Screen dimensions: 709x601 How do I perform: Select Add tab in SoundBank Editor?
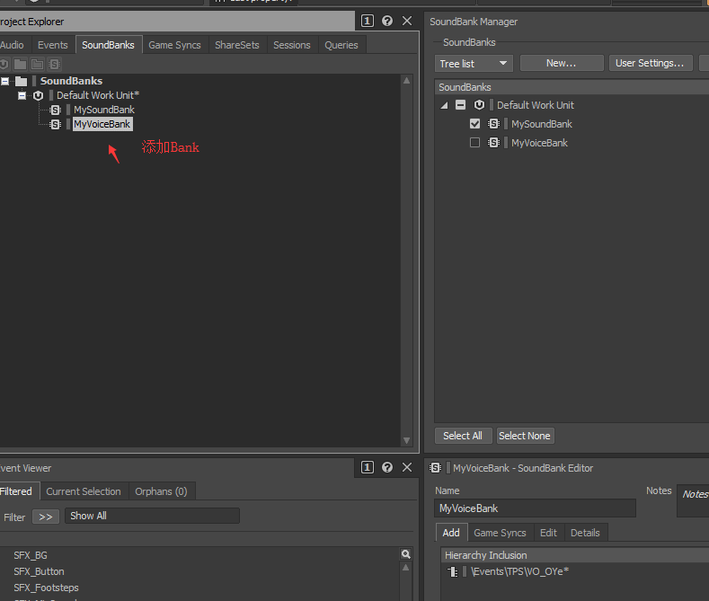(x=451, y=533)
